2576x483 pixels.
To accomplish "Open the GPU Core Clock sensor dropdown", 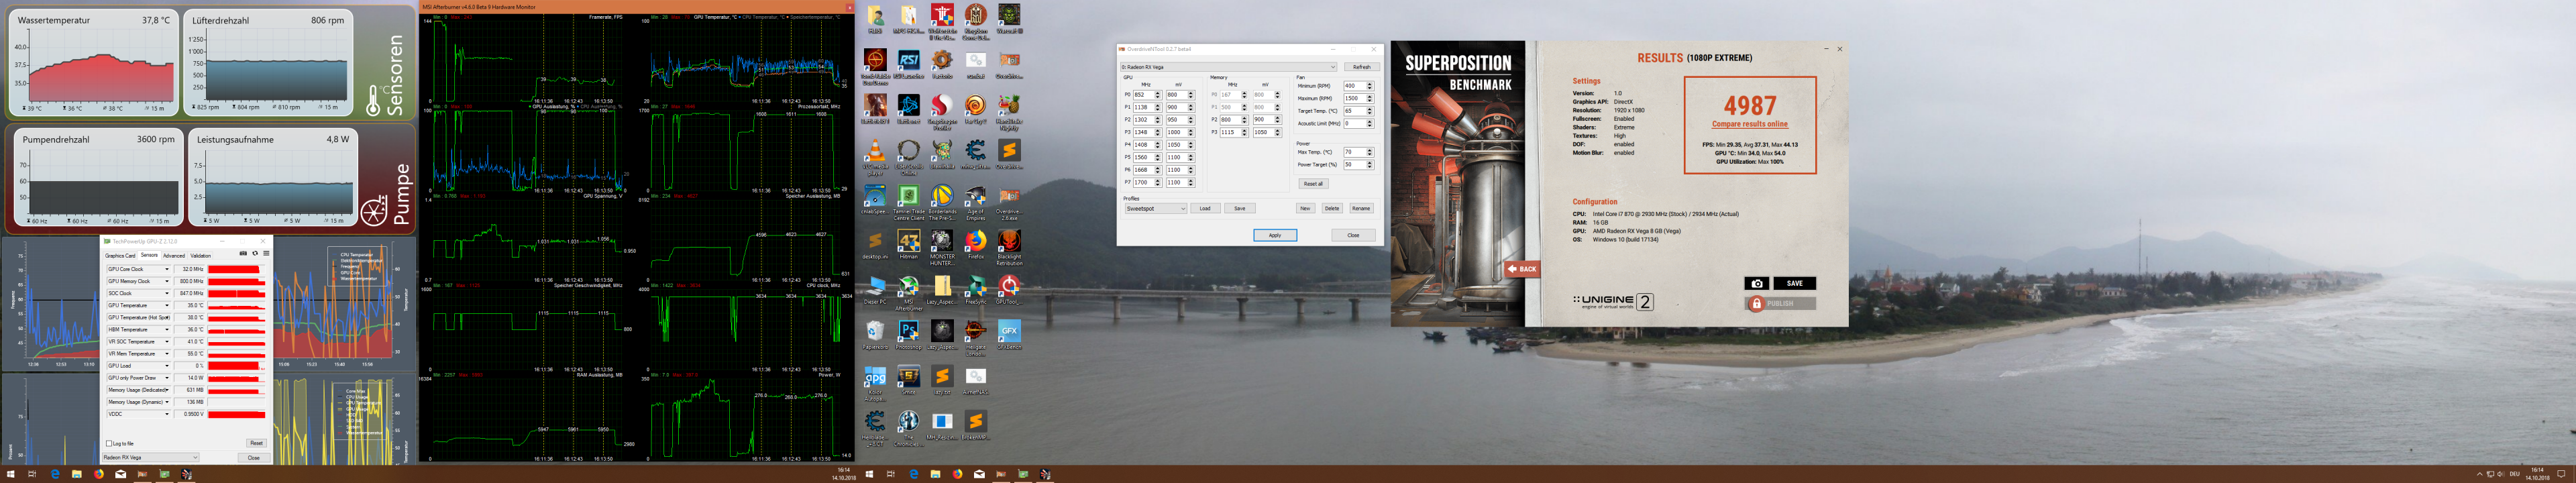I will point(167,269).
